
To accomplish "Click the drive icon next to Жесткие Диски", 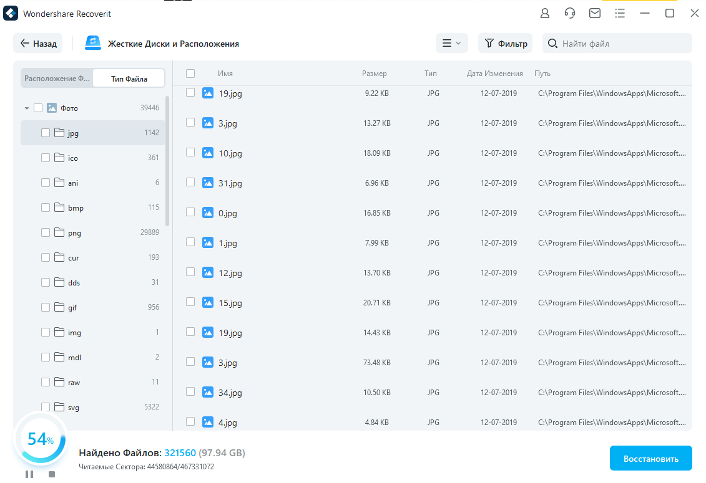I will click(92, 42).
